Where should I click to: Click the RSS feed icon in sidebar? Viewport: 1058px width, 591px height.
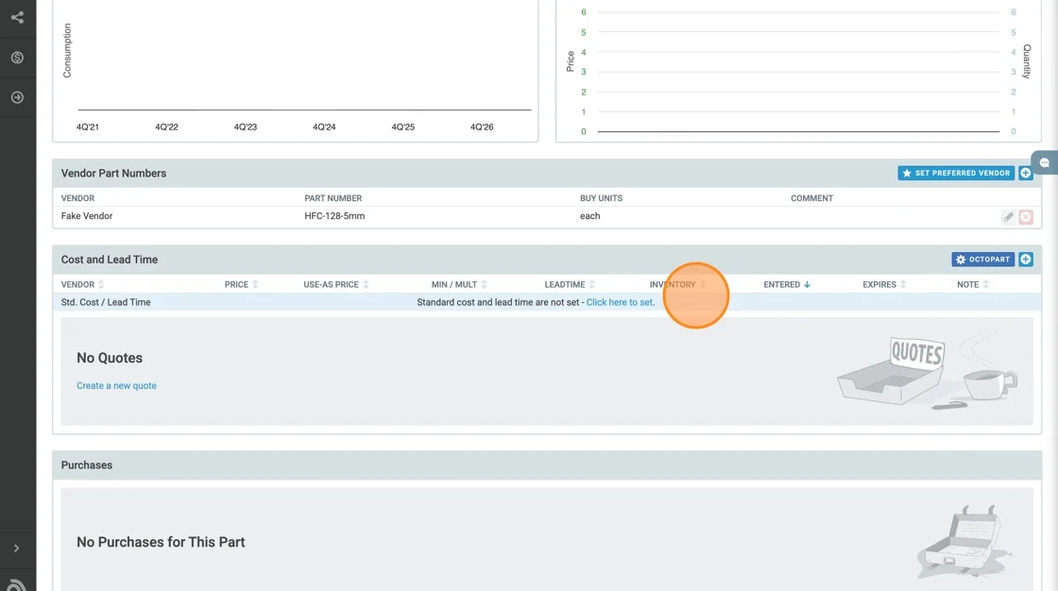pos(17,583)
